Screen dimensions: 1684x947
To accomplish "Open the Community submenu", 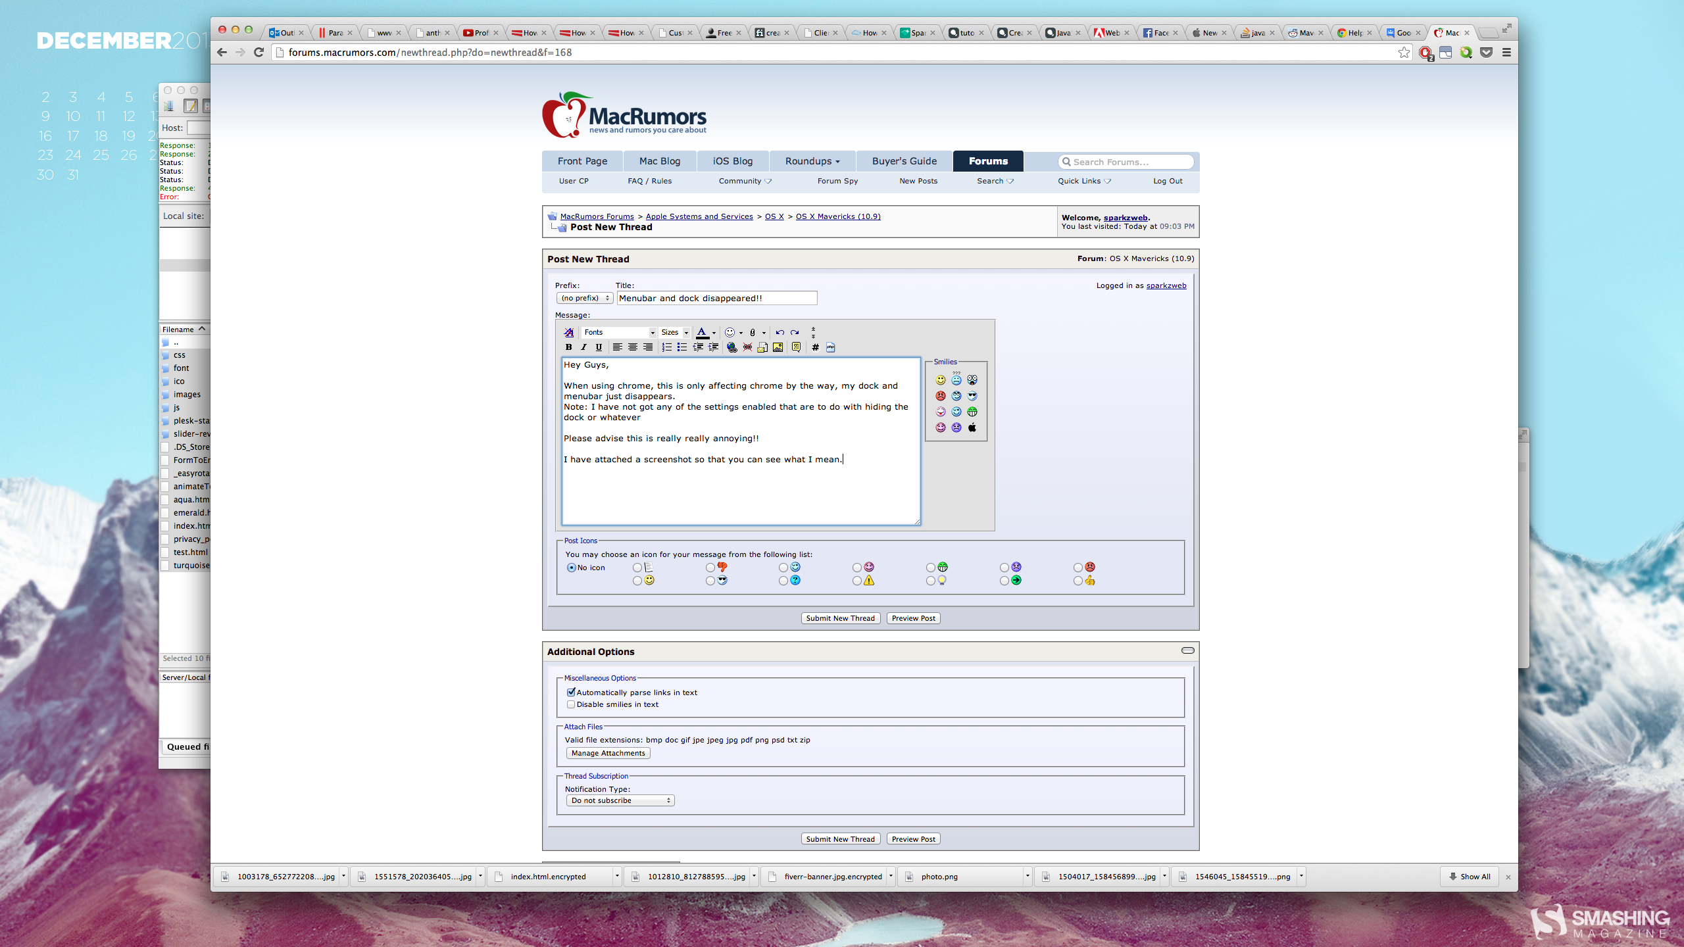I will (745, 181).
